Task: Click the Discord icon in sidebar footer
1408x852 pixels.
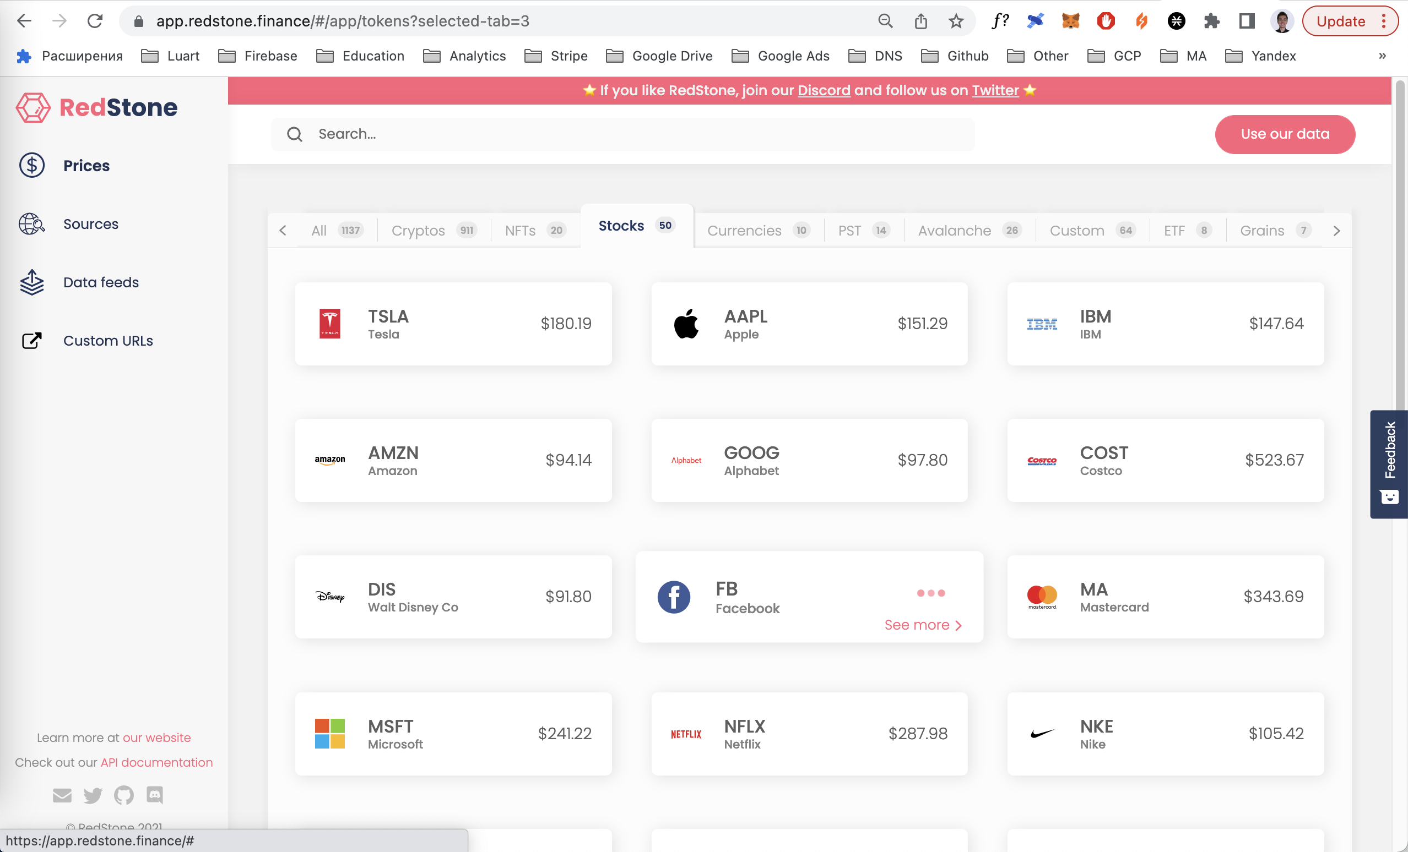Action: point(155,794)
